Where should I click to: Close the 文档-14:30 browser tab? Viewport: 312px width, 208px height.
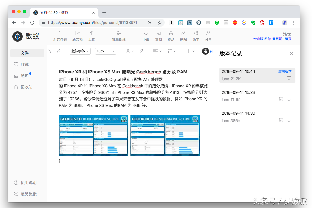click(93, 13)
